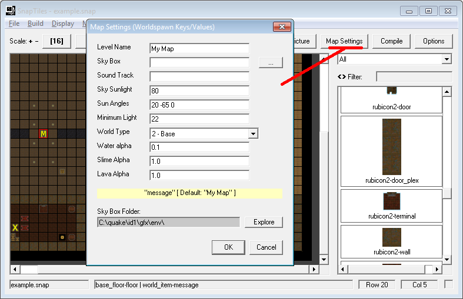The height and width of the screenshot is (299, 463).
Task: Click the Compile toolbar button
Action: click(391, 41)
